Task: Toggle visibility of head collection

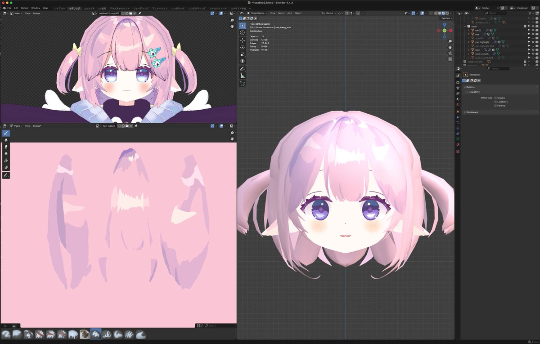Action: point(533,26)
